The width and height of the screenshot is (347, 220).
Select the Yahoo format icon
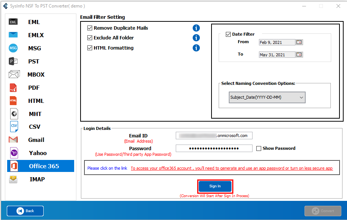click(14, 153)
